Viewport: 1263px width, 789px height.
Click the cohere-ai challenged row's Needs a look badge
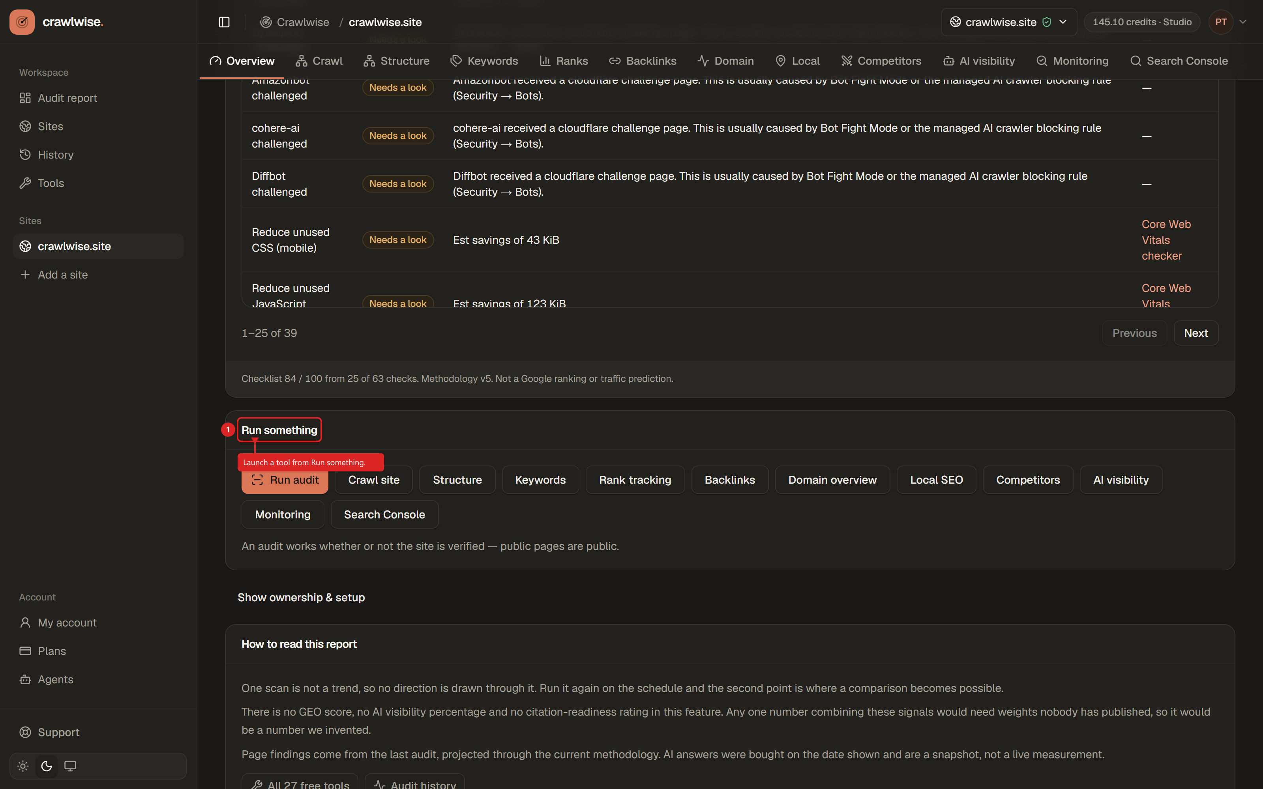coord(398,136)
